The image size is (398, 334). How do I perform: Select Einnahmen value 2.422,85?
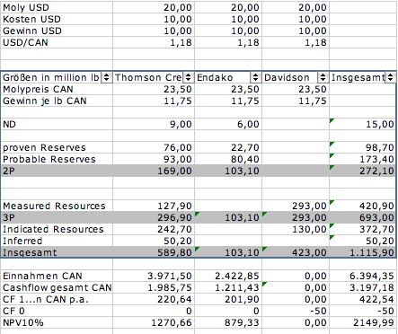tap(228, 276)
